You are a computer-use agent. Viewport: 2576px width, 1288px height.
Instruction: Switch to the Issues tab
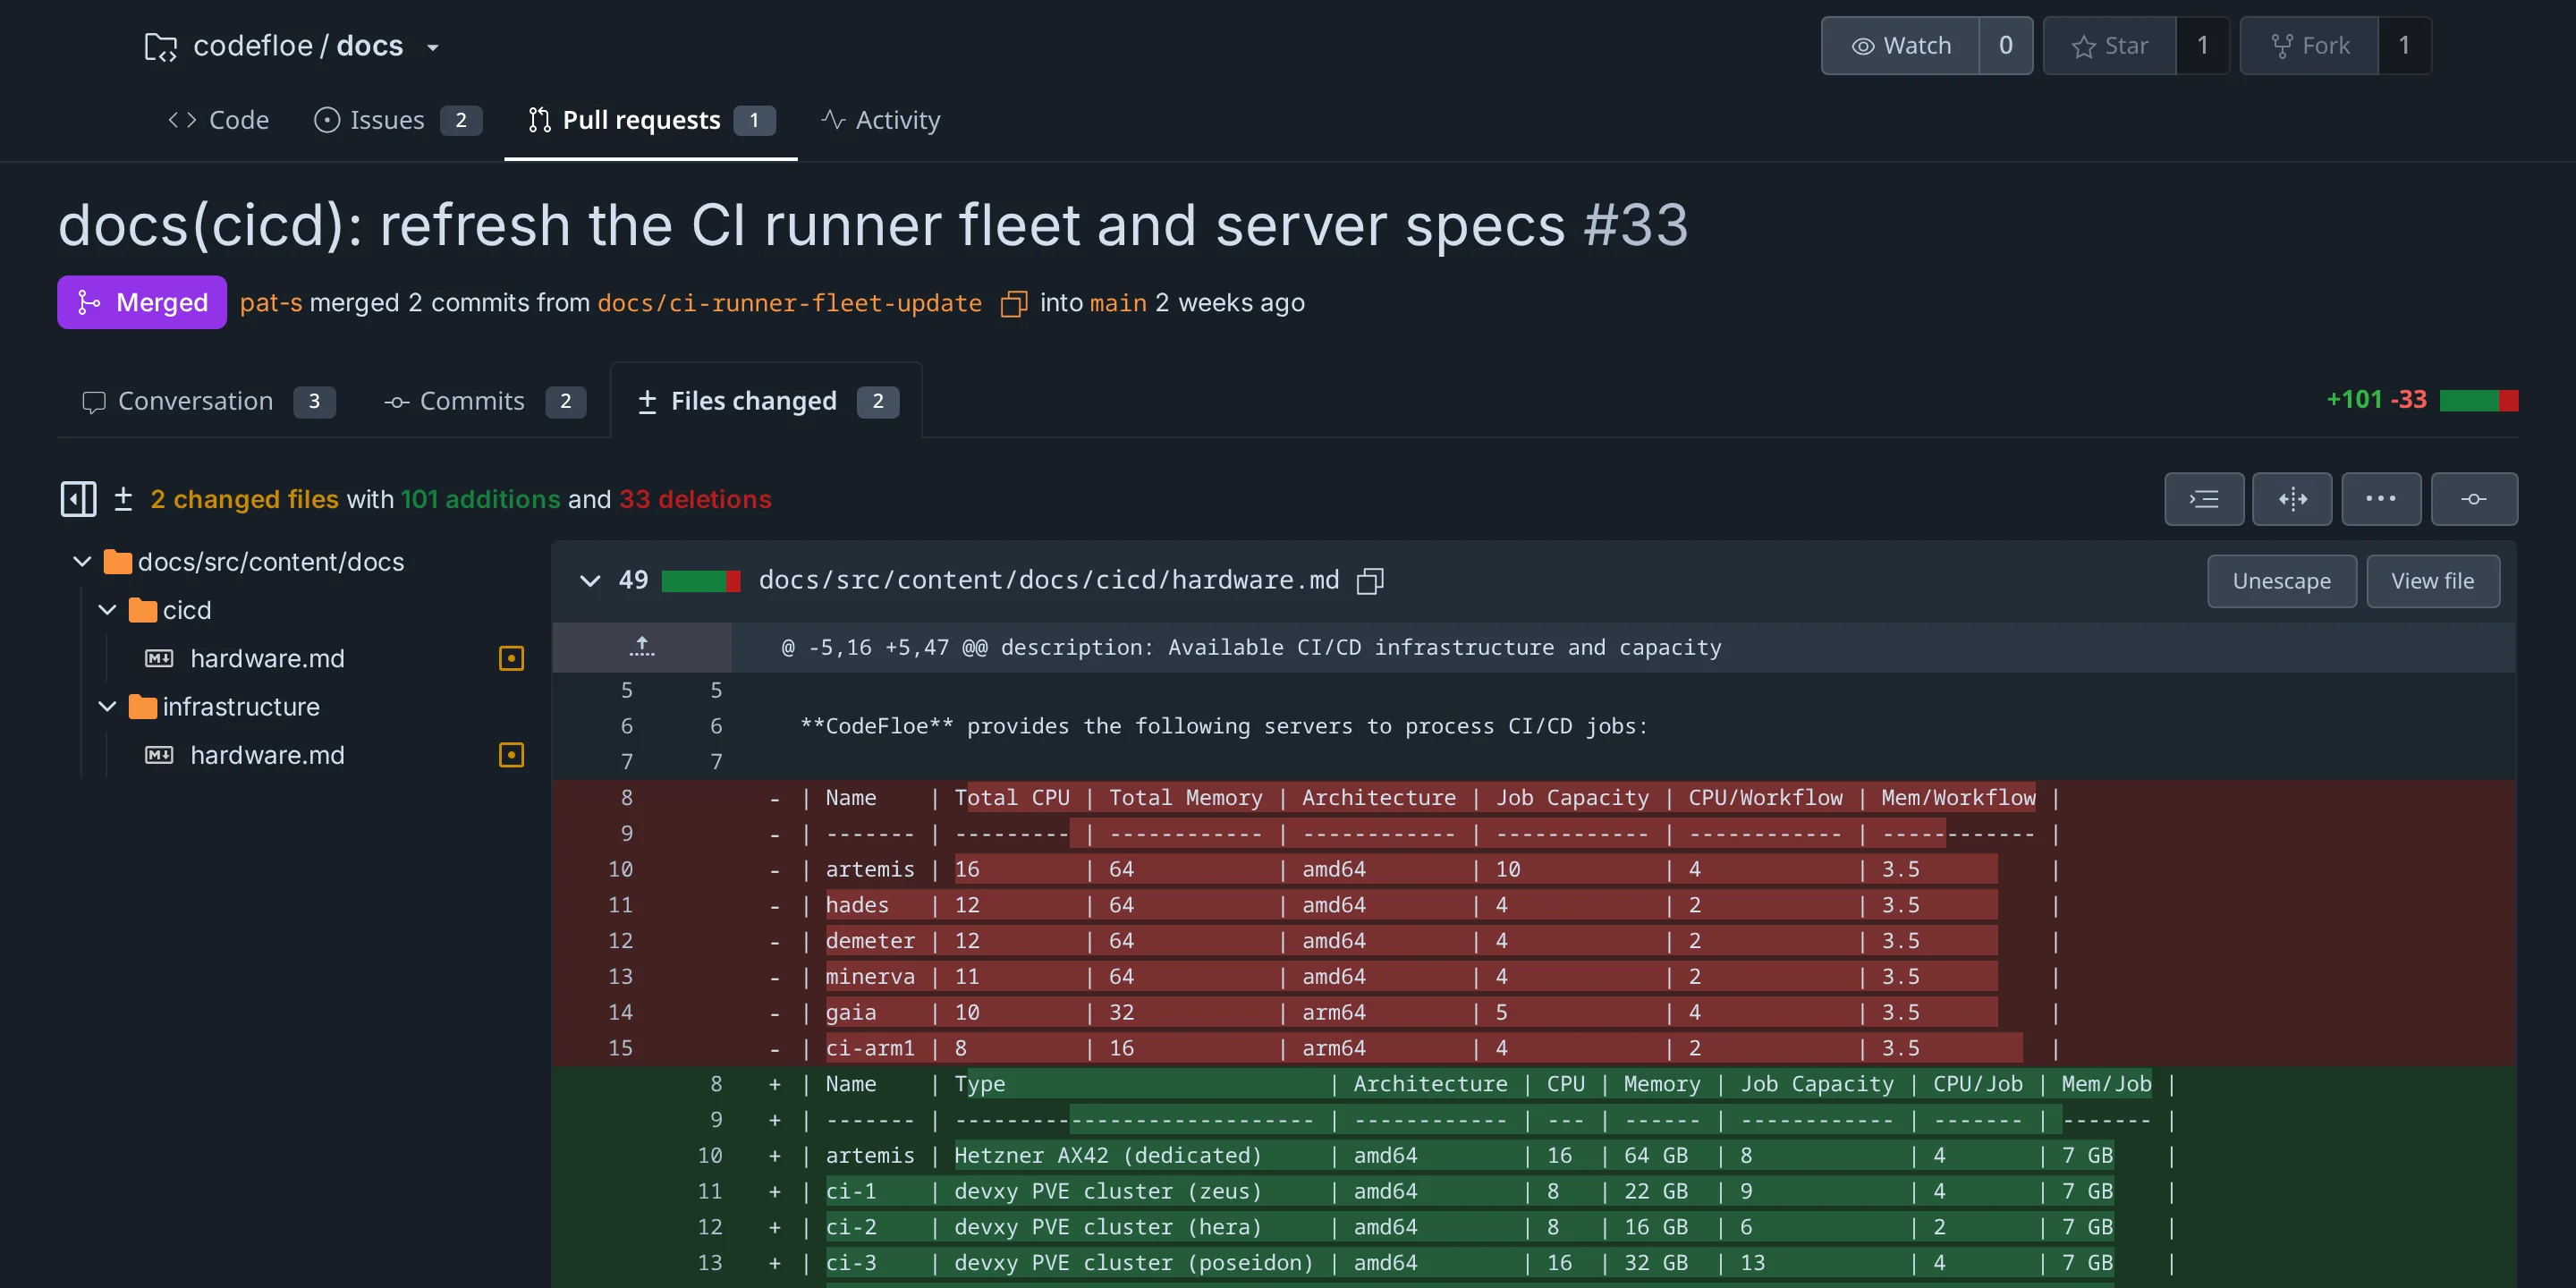(x=398, y=120)
